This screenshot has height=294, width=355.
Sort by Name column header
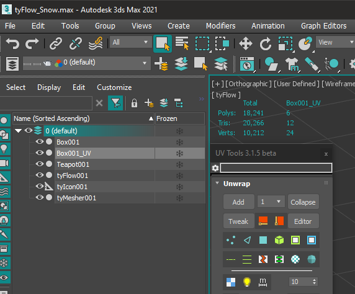click(x=84, y=118)
